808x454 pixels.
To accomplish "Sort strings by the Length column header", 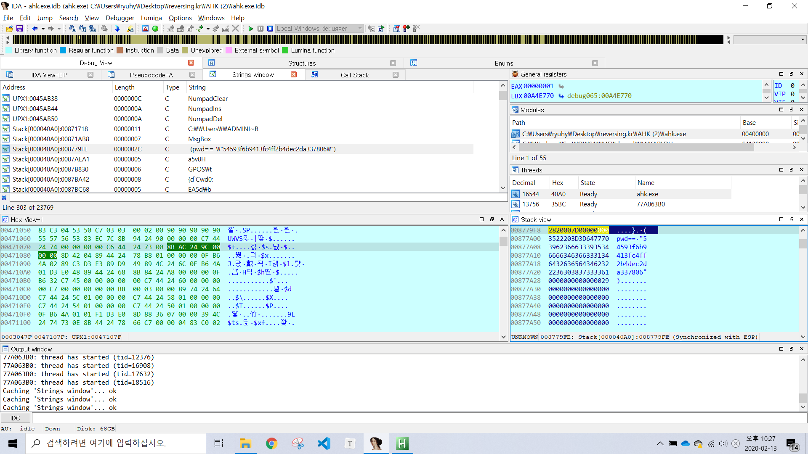I will [x=125, y=87].
